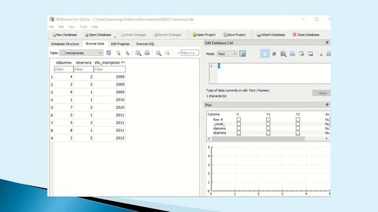Switch to the Edit Pragmas tab
The width and height of the screenshot is (378, 212).
point(120,44)
